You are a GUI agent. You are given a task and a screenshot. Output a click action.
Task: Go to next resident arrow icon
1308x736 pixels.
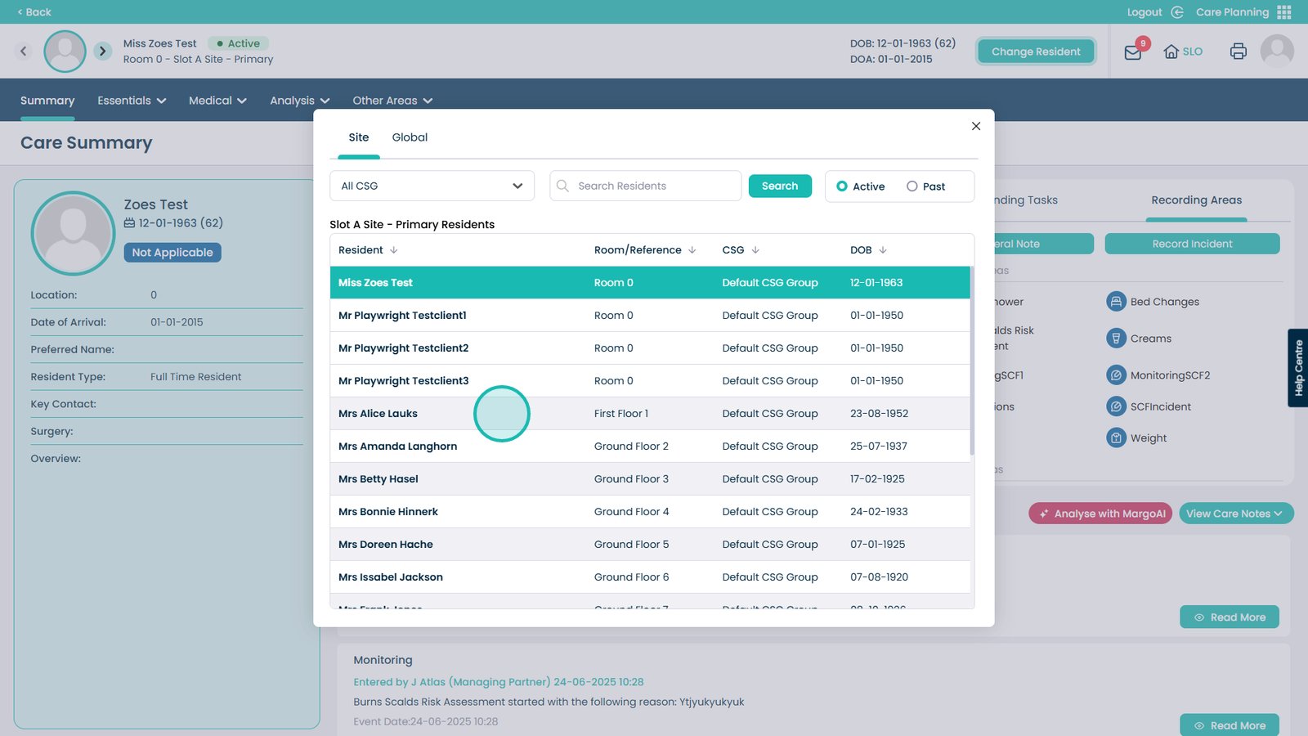[102, 51]
